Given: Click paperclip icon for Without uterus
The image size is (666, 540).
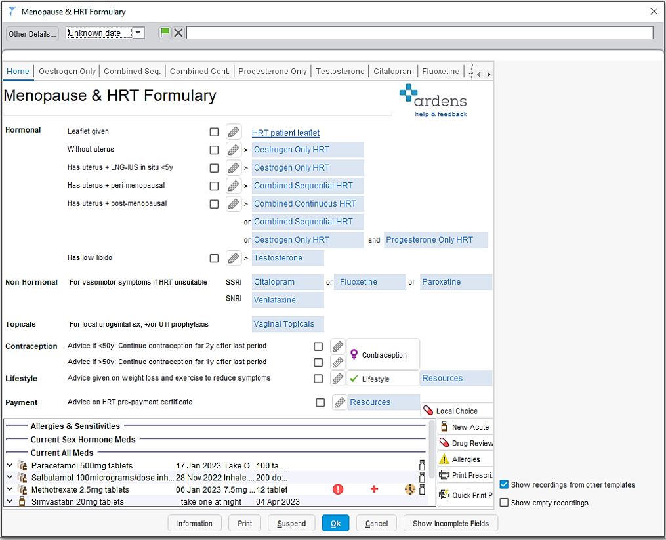Looking at the screenshot, I should (234, 150).
